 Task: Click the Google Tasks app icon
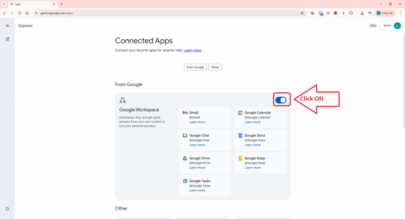point(185,181)
